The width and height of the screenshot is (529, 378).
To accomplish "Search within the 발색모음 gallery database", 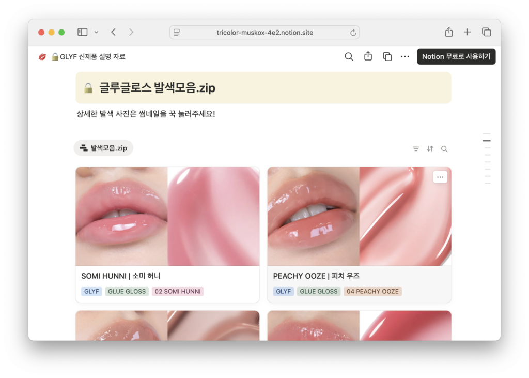I will [444, 149].
